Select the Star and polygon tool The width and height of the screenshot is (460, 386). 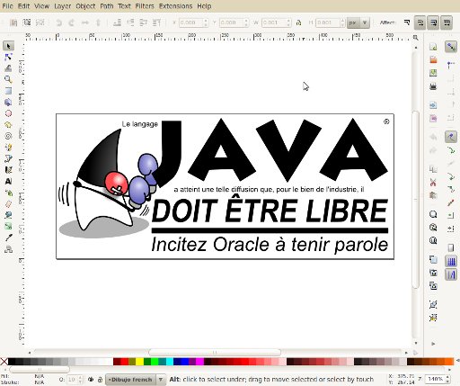(x=8, y=125)
